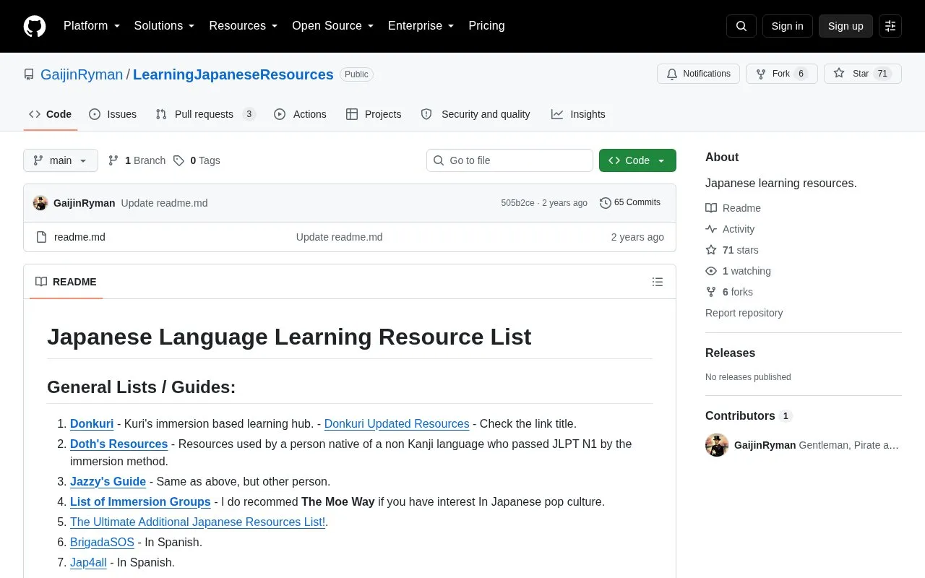The image size is (925, 578).
Task: Open the Activity link in About
Action: [x=730, y=229]
